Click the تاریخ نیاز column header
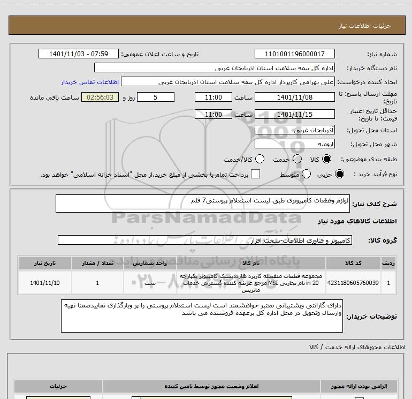The height and width of the screenshot is (399, 412). click(44, 263)
